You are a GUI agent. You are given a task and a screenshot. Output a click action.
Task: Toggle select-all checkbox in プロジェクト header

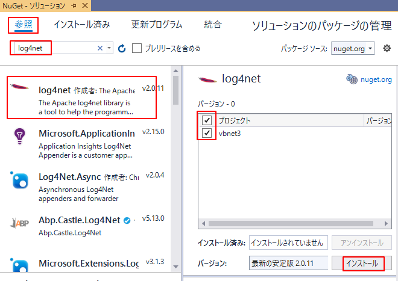(x=207, y=120)
